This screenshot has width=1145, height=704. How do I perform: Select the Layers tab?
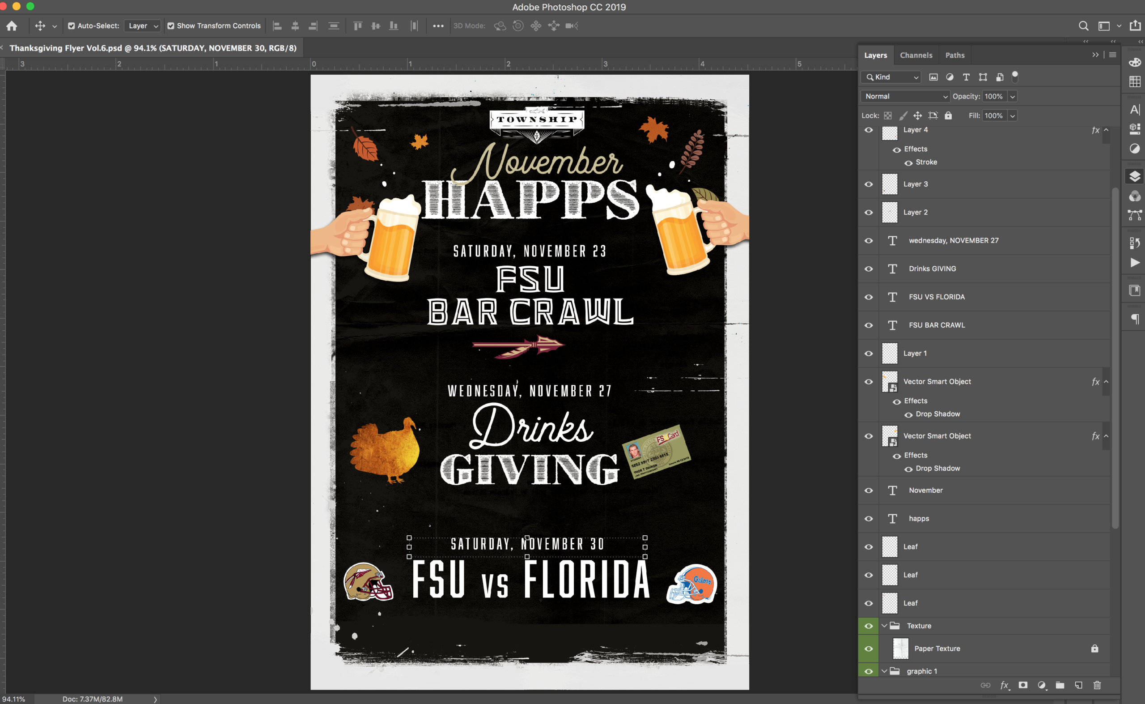pyautogui.click(x=875, y=55)
